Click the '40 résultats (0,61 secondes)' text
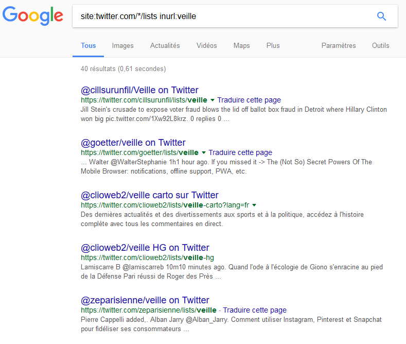 [x=123, y=69]
